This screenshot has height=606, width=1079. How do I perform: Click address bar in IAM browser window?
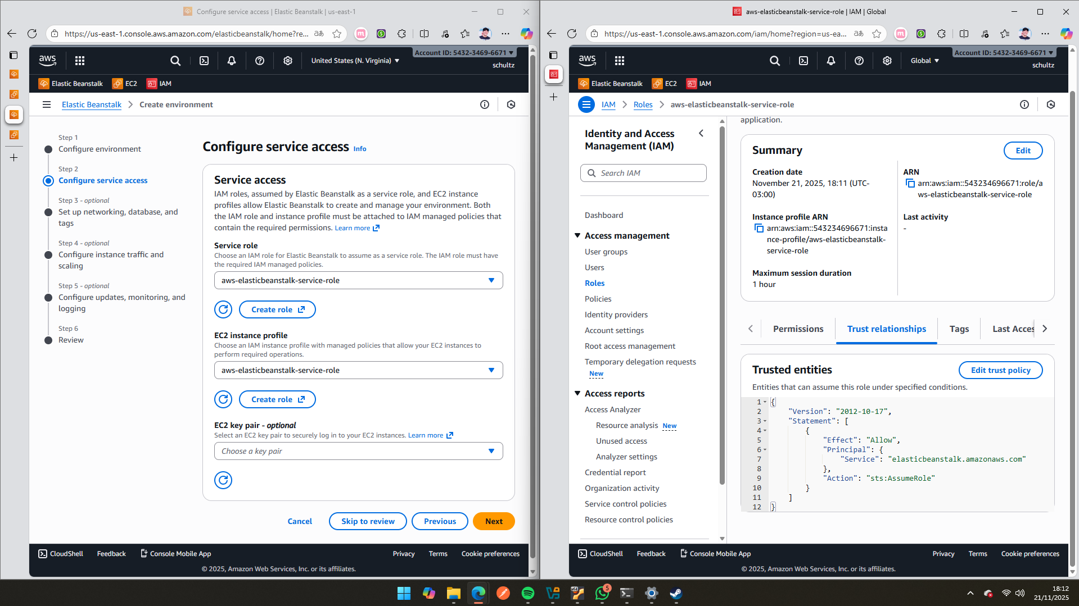coord(725,34)
